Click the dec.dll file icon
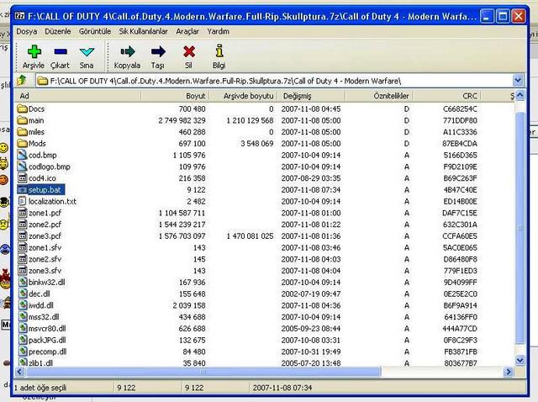The height and width of the screenshot is (402, 538). 23,294
